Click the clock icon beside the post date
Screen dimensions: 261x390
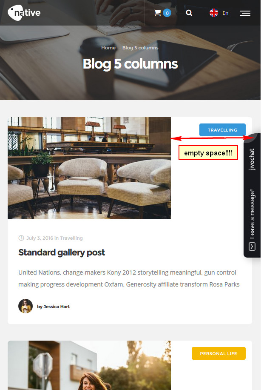click(21, 238)
